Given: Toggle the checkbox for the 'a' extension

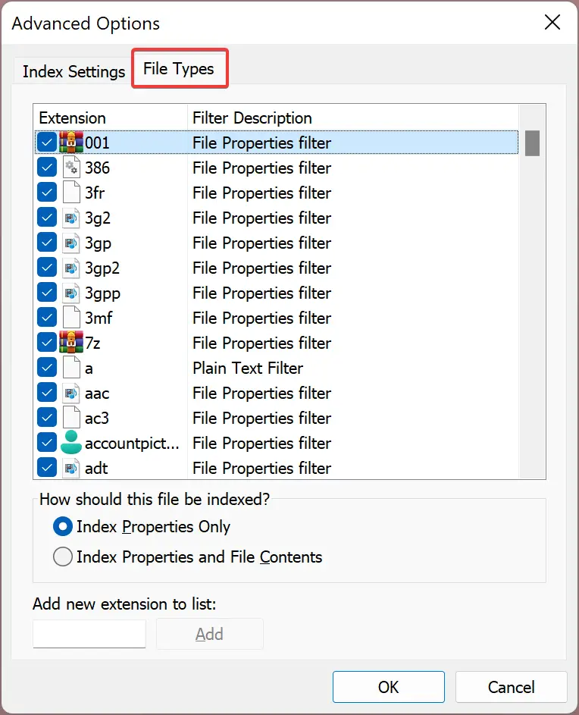Looking at the screenshot, I should (x=47, y=368).
